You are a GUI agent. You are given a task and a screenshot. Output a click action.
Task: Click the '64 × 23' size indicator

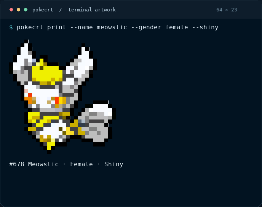(227, 10)
